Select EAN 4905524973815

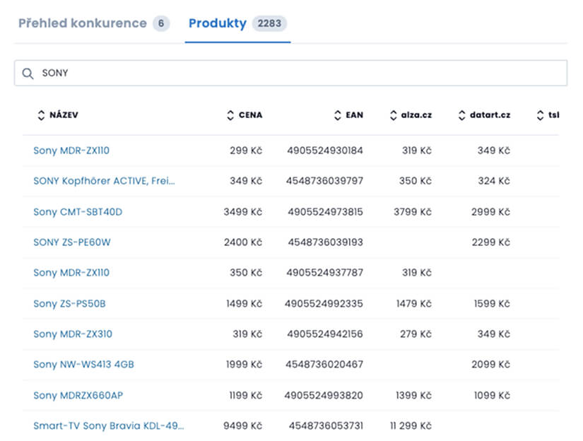pyautogui.click(x=325, y=212)
